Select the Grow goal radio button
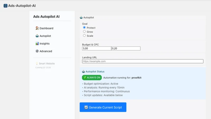211x119 pixels. click(84, 31)
